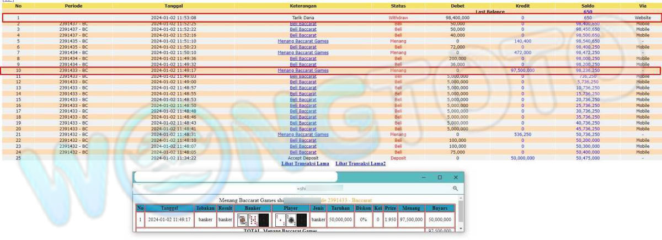Open Beli Baccarat link in row 24
This screenshot has width=662, height=240.
click(303, 152)
